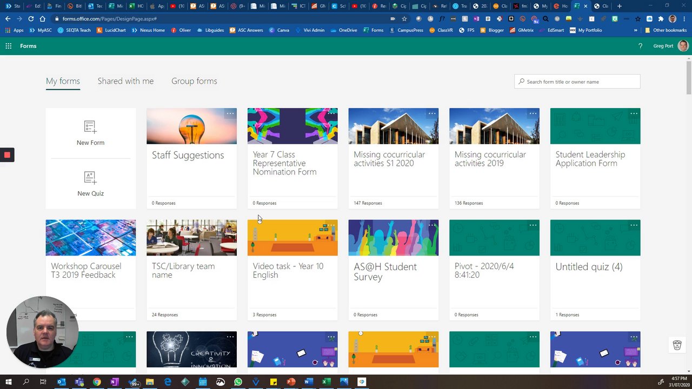Open File Explorer from the taskbar
Image resolution: width=692 pixels, height=389 pixels.
click(x=150, y=382)
